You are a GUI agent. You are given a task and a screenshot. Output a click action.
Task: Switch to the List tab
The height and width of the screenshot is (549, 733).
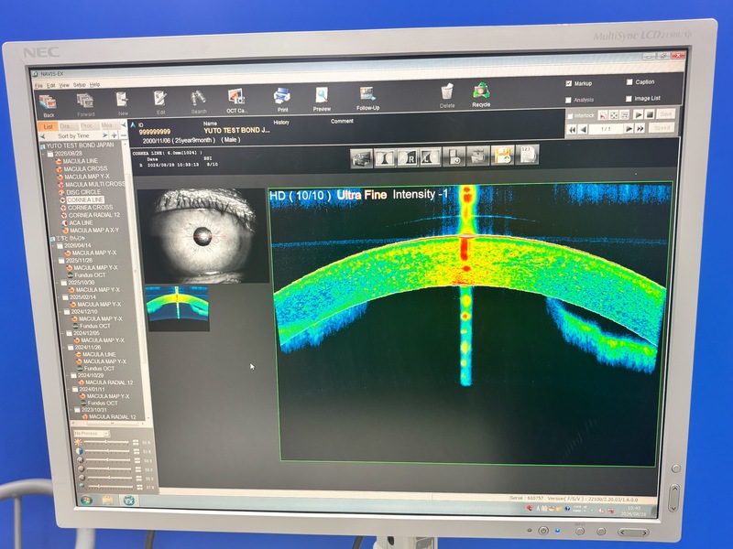point(49,126)
